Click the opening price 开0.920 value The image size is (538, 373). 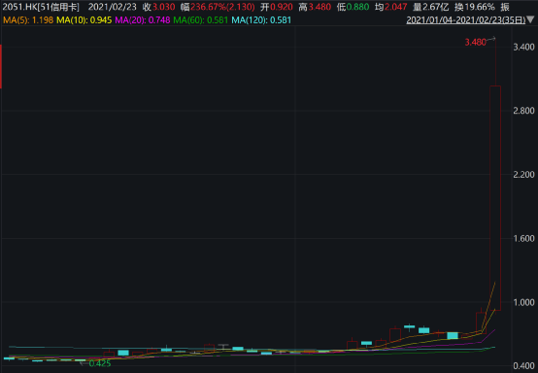click(276, 7)
